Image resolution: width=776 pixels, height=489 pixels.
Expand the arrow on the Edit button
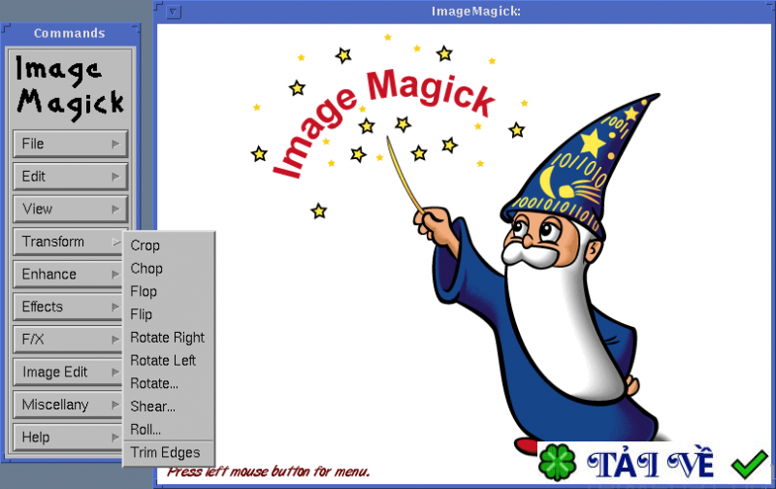(115, 177)
